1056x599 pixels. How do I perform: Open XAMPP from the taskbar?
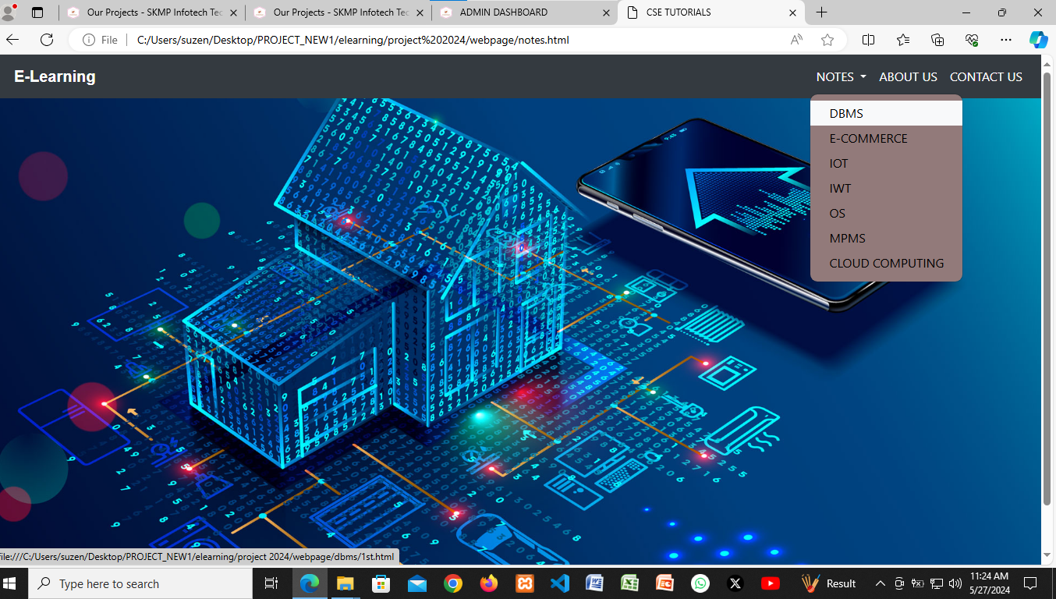pyautogui.click(x=524, y=583)
